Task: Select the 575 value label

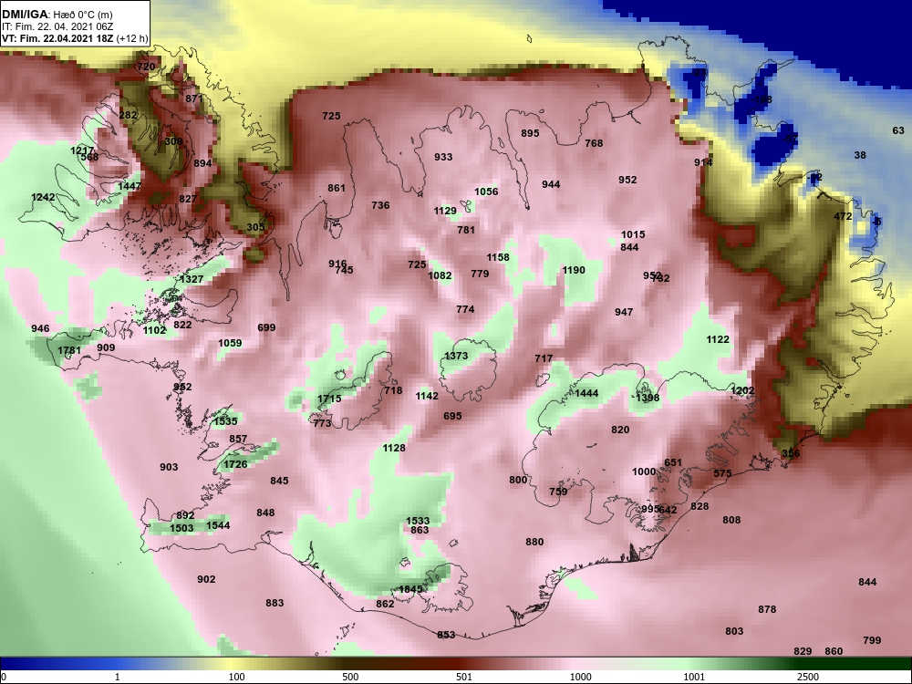Action: pos(722,473)
